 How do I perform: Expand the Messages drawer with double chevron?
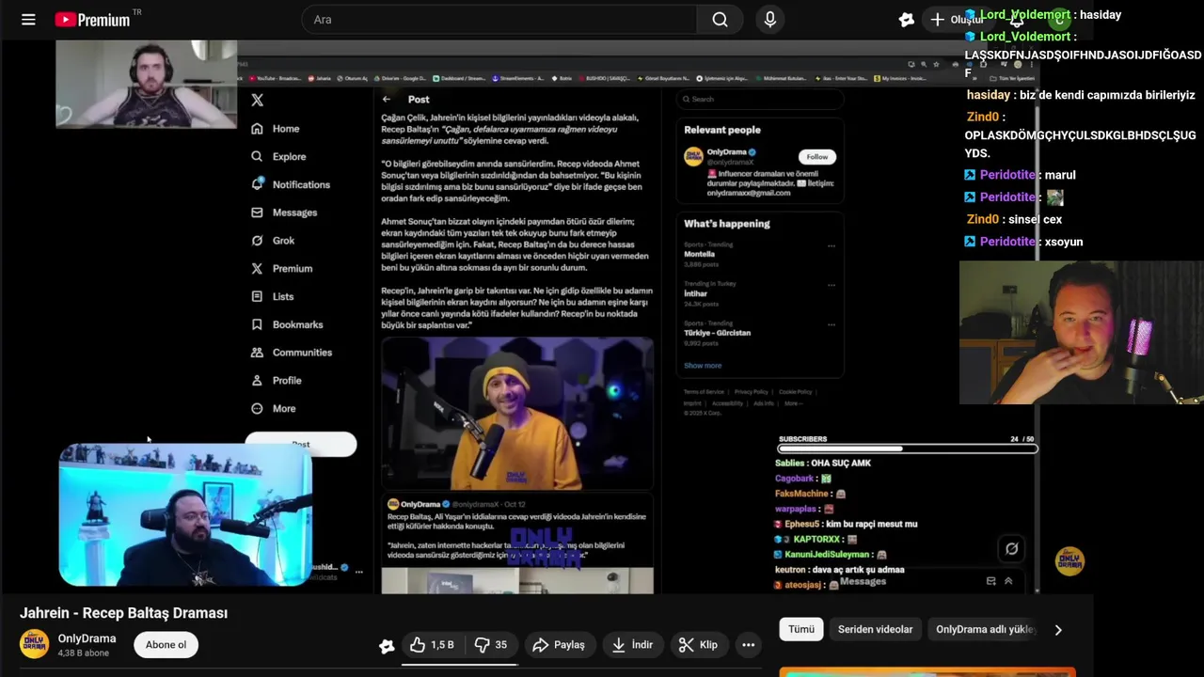coord(1008,581)
